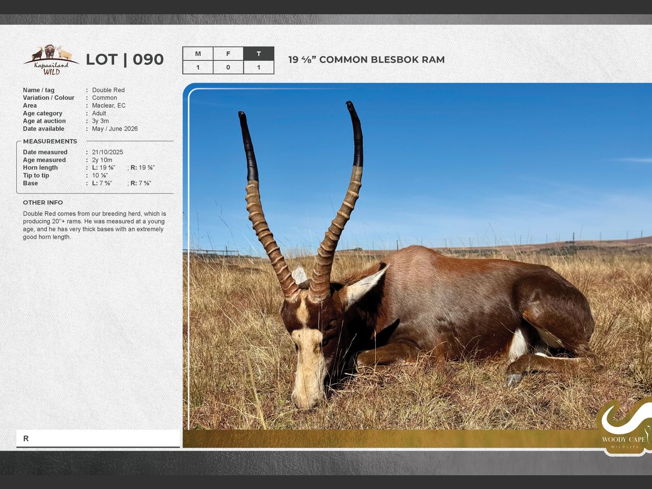Image resolution: width=652 pixels, height=489 pixels.
Task: Click the OTHER INFO section heading
Action: click(43, 203)
